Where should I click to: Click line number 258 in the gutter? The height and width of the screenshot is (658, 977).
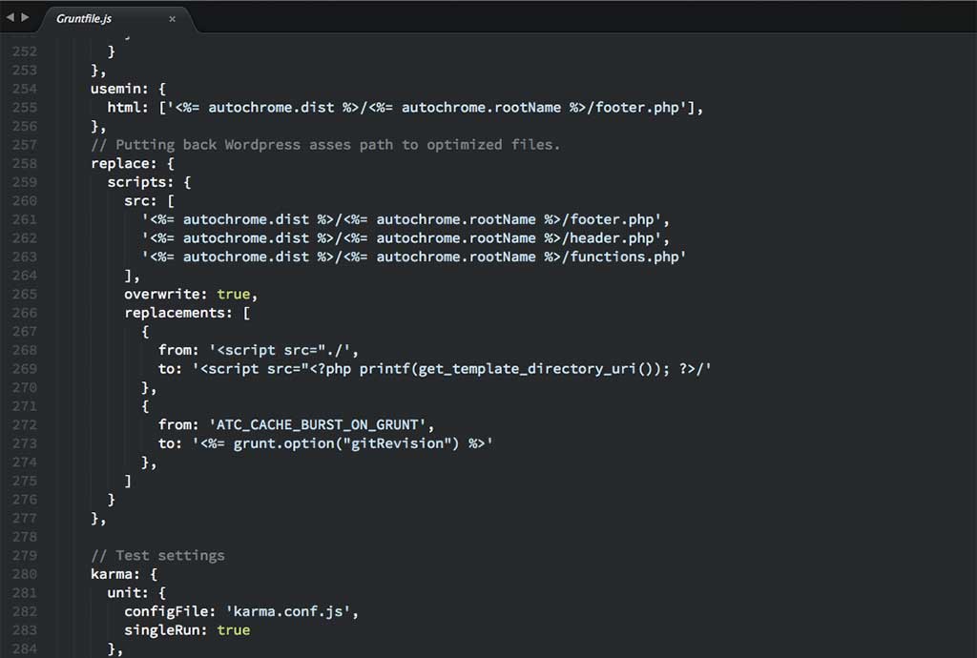[24, 163]
